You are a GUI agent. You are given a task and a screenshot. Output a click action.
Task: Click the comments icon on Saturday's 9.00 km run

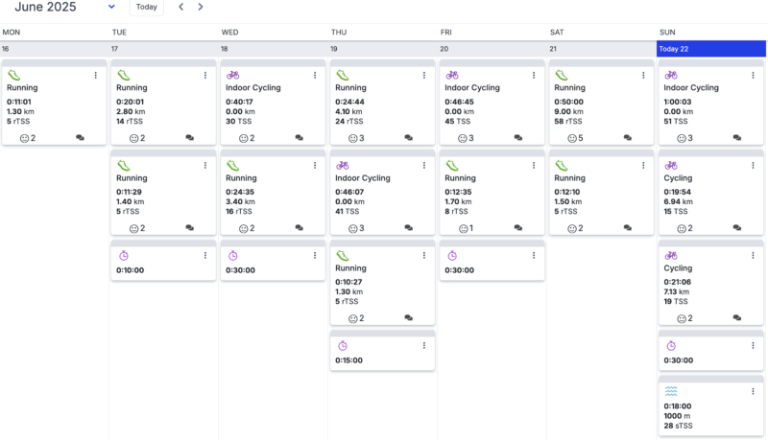point(628,138)
